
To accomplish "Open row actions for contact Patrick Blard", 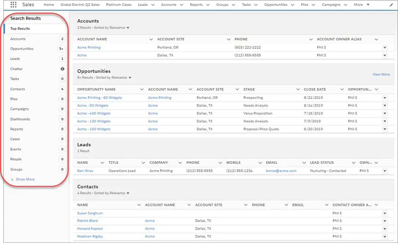I will [385, 221].
